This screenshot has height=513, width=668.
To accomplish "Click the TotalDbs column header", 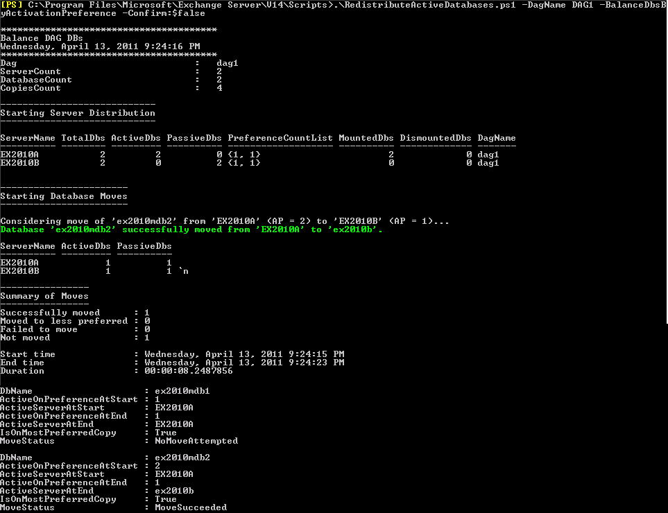I will tap(83, 138).
